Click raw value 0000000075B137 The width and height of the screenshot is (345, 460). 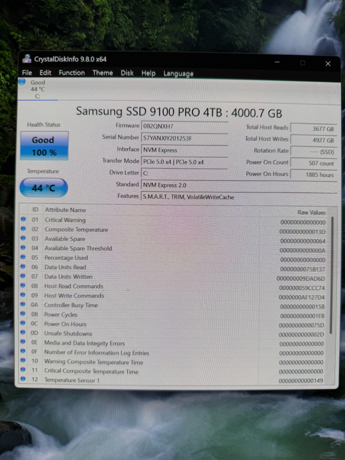pyautogui.click(x=303, y=269)
